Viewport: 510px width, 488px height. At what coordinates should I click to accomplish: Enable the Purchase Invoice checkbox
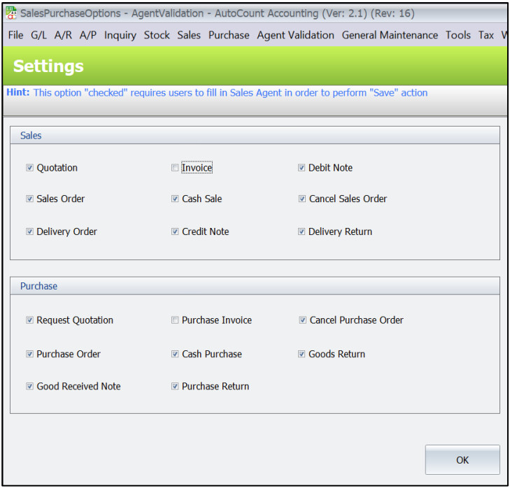click(175, 320)
